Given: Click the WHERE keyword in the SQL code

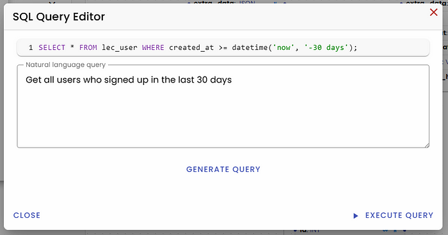Looking at the screenshot, I should pyautogui.click(x=153, y=48).
